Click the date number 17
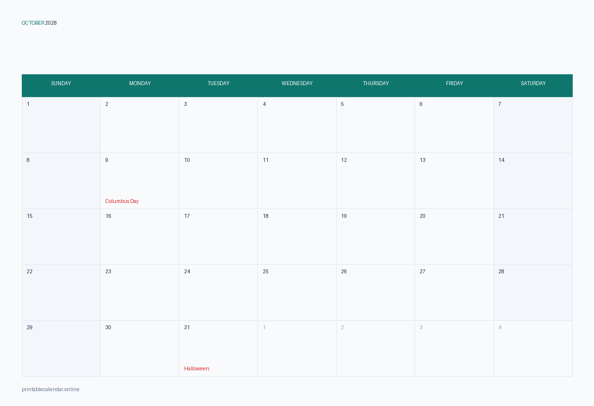The image size is (594, 406). 187,216
